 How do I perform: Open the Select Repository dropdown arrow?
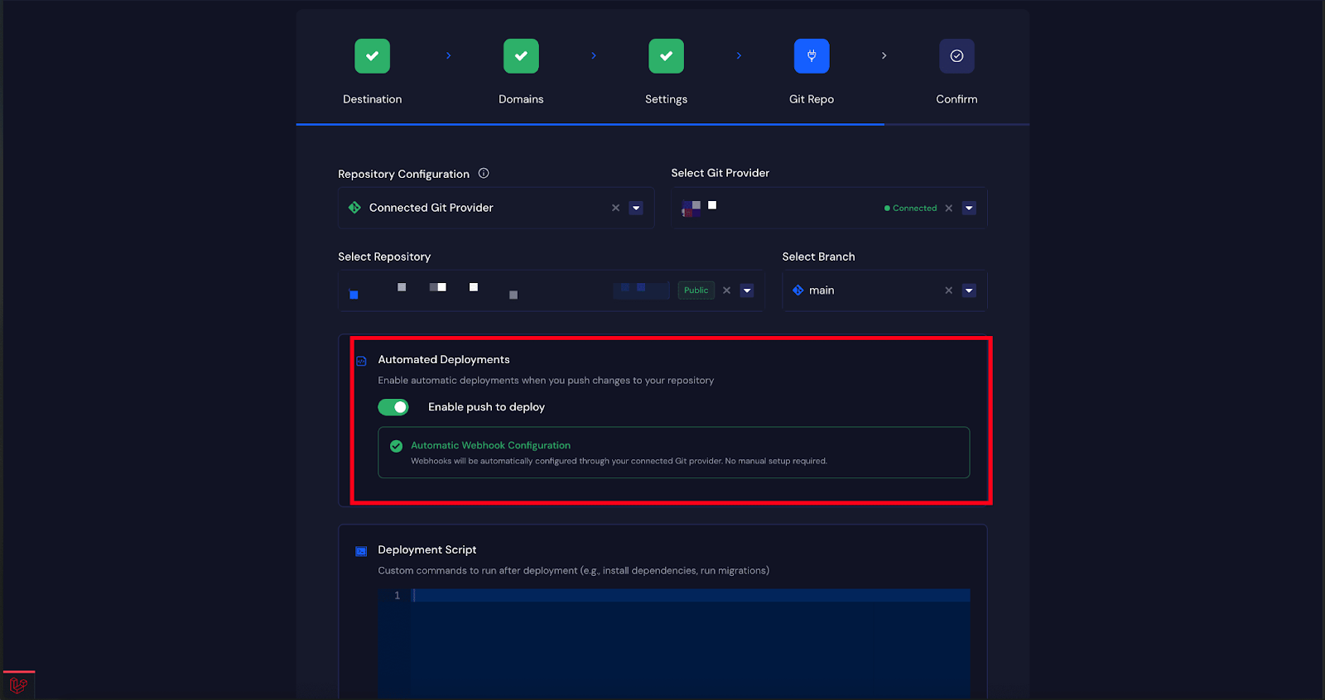tap(747, 290)
